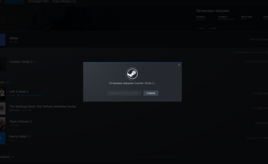Click the Steam logo spinner in the dialog
The width and height of the screenshot is (268, 164).
click(x=132, y=74)
